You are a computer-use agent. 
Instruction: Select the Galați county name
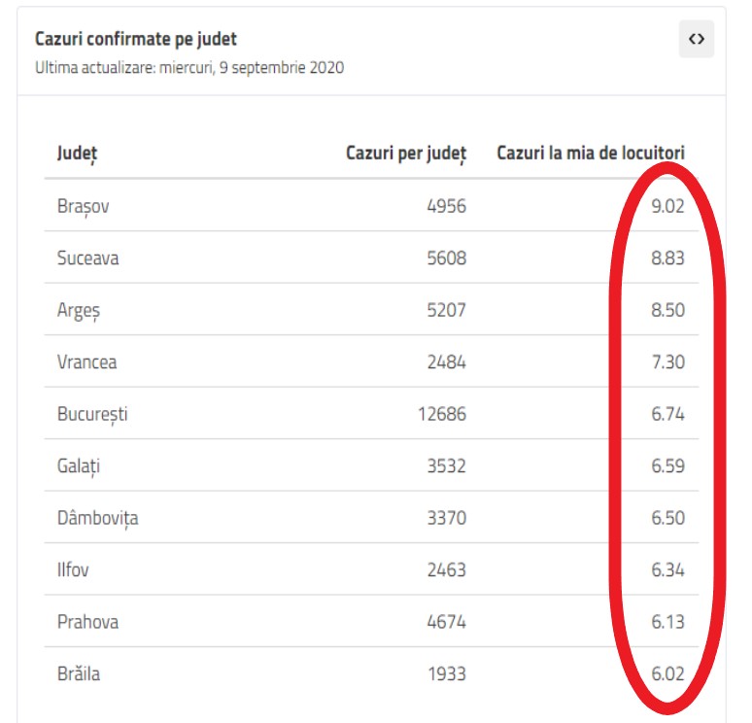point(79,466)
